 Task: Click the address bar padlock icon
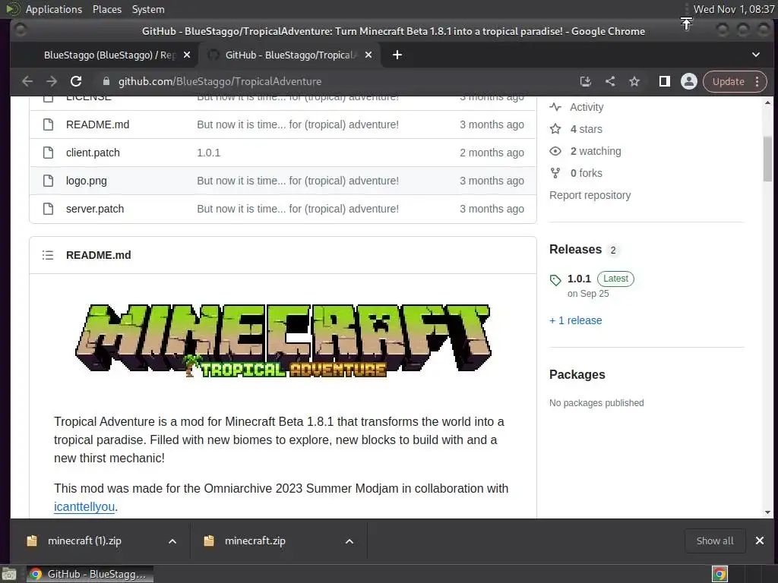[106, 81]
